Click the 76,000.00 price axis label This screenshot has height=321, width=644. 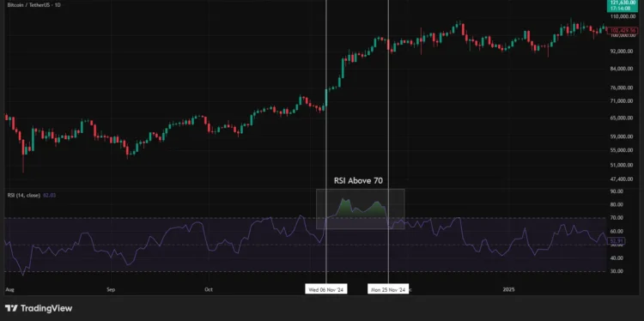tap(623, 88)
